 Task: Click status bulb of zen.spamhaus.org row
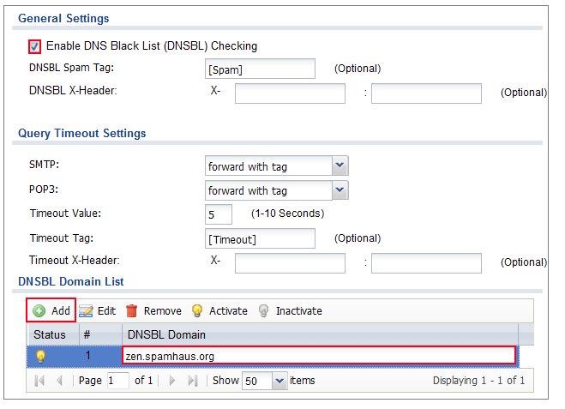point(40,355)
